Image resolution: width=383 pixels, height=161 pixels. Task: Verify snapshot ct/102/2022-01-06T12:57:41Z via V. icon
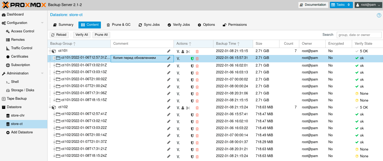click(x=178, y=115)
